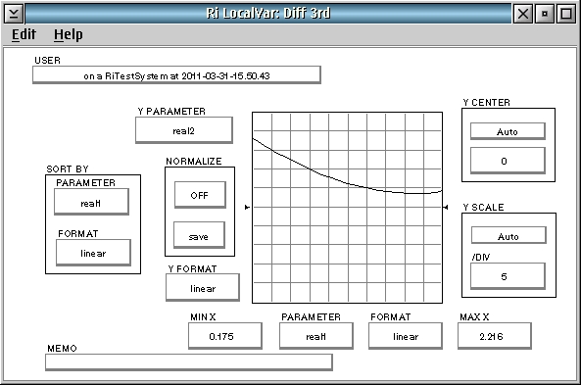Screen dimensions: 581x385
Task: Click the NORMALIZE save button
Action: coord(199,235)
